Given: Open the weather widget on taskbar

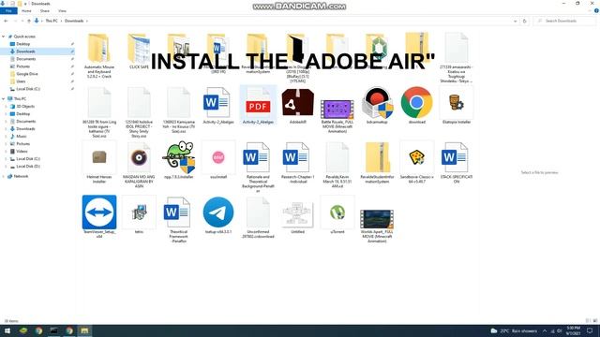Looking at the screenshot, I should pos(514,330).
